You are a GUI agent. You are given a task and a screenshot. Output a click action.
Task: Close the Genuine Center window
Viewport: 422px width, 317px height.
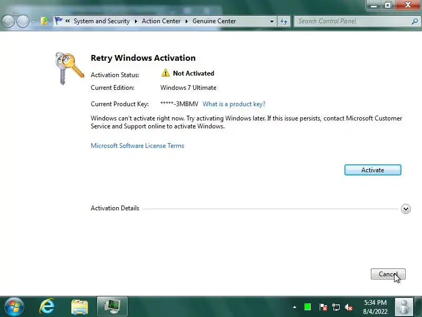[408, 5]
